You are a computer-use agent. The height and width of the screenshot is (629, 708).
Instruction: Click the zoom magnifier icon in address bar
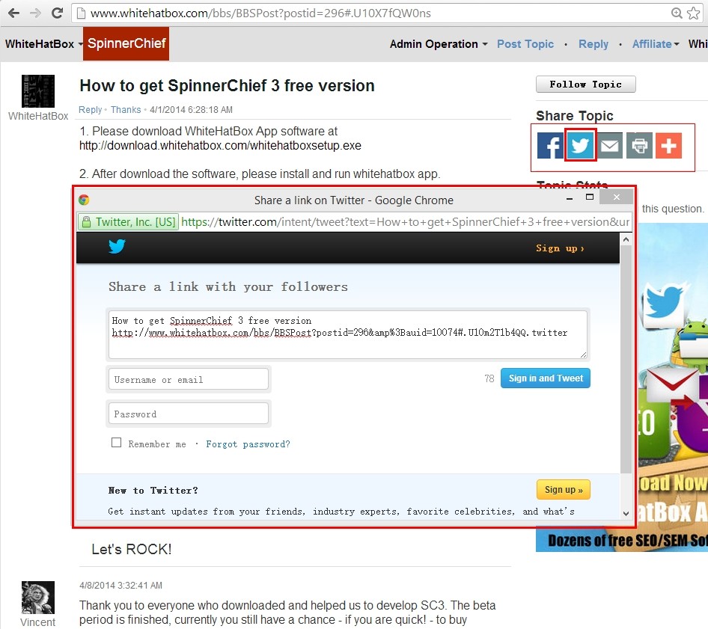click(677, 13)
